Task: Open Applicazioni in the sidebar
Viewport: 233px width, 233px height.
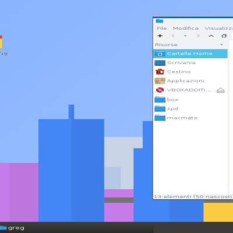Action: (x=190, y=81)
